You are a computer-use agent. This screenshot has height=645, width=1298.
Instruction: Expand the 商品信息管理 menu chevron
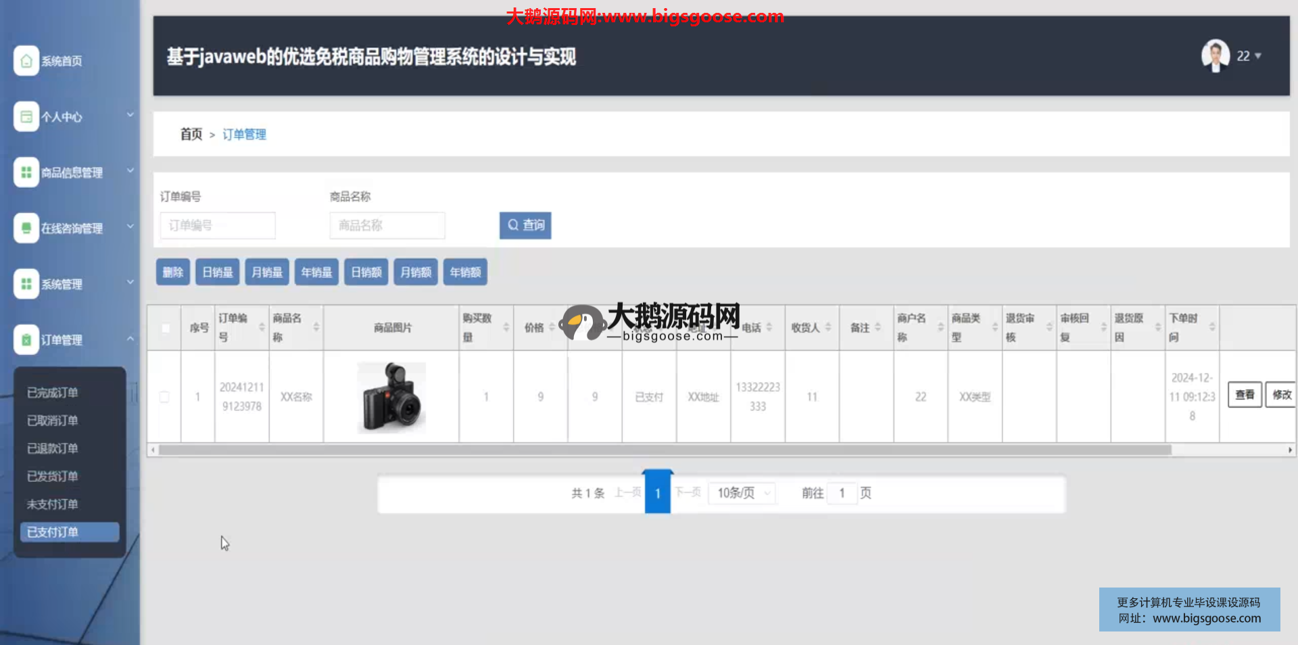pyautogui.click(x=130, y=171)
